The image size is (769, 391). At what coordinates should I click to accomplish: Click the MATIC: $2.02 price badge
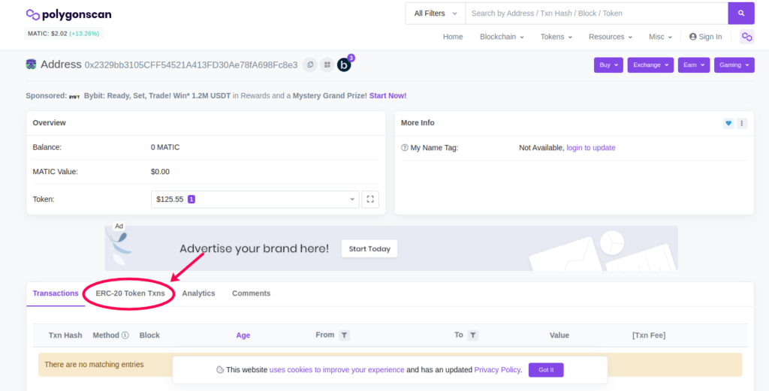[x=64, y=34]
